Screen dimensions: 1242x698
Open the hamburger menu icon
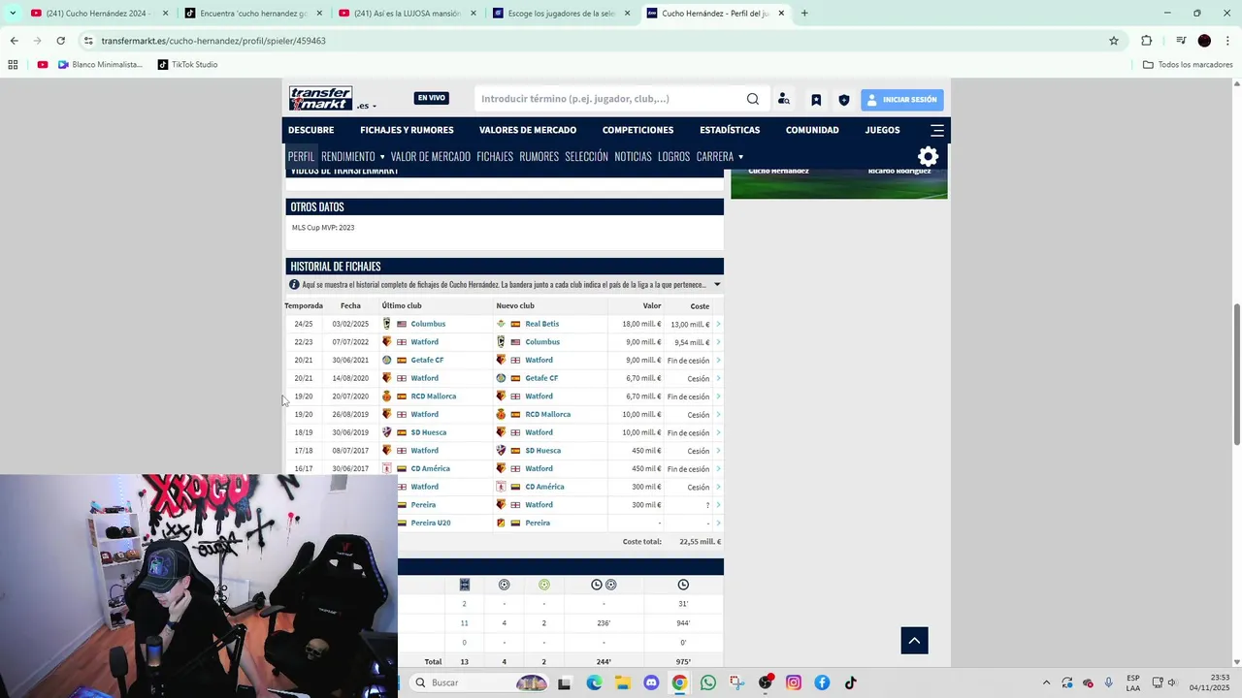[x=937, y=130]
